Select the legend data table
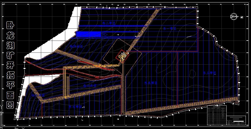Screen dimensions: 251x129 tap(217, 115)
